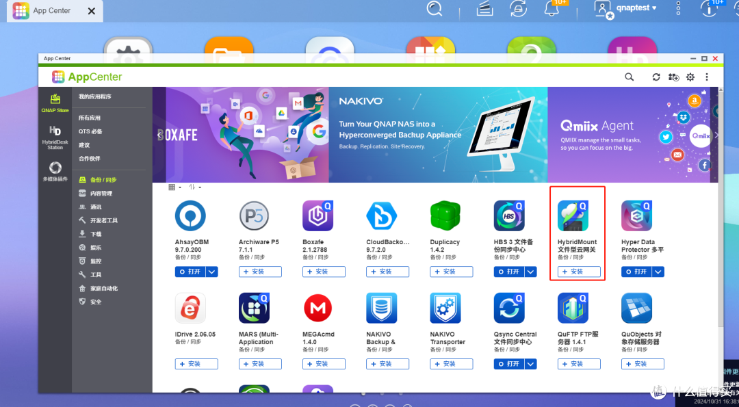
Task: Open the three-dot more menu in App Center
Action: click(x=707, y=77)
